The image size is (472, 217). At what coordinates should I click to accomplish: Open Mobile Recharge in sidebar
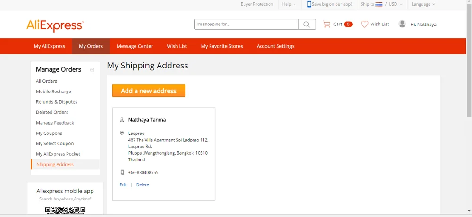54,92
